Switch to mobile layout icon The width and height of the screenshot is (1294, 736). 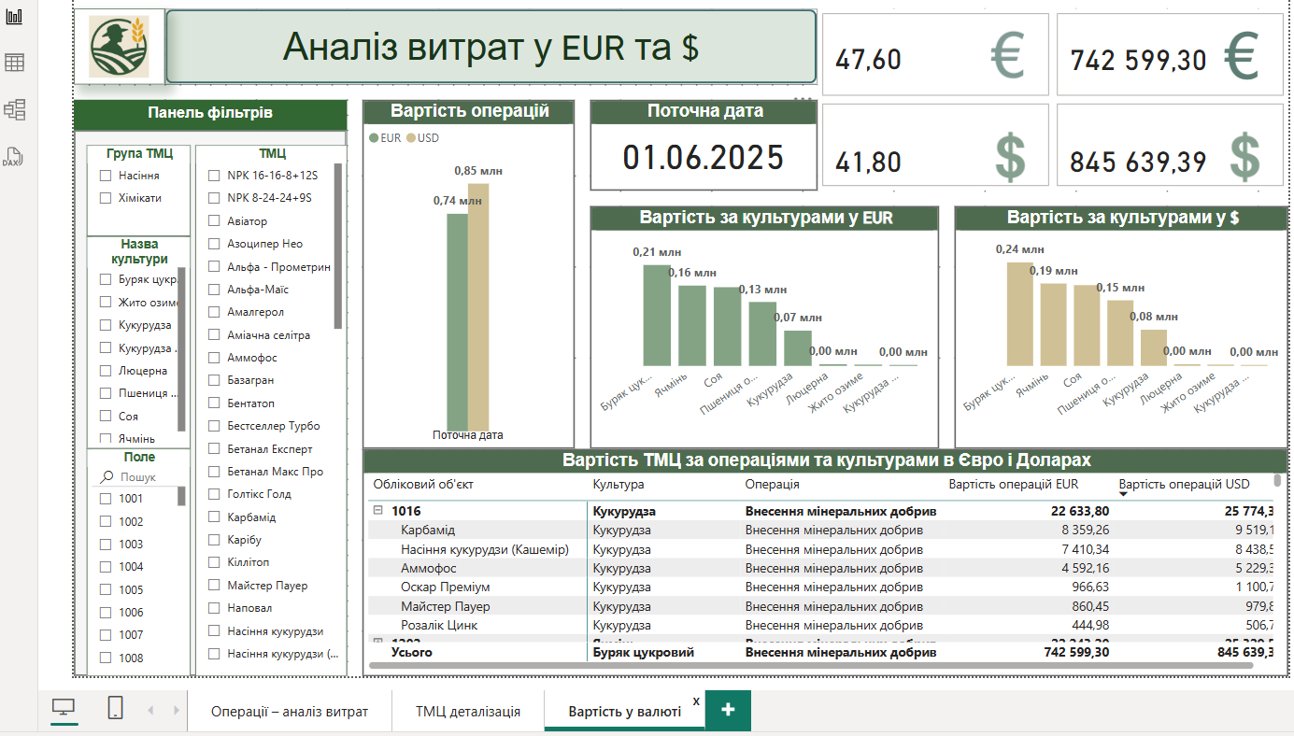click(115, 709)
